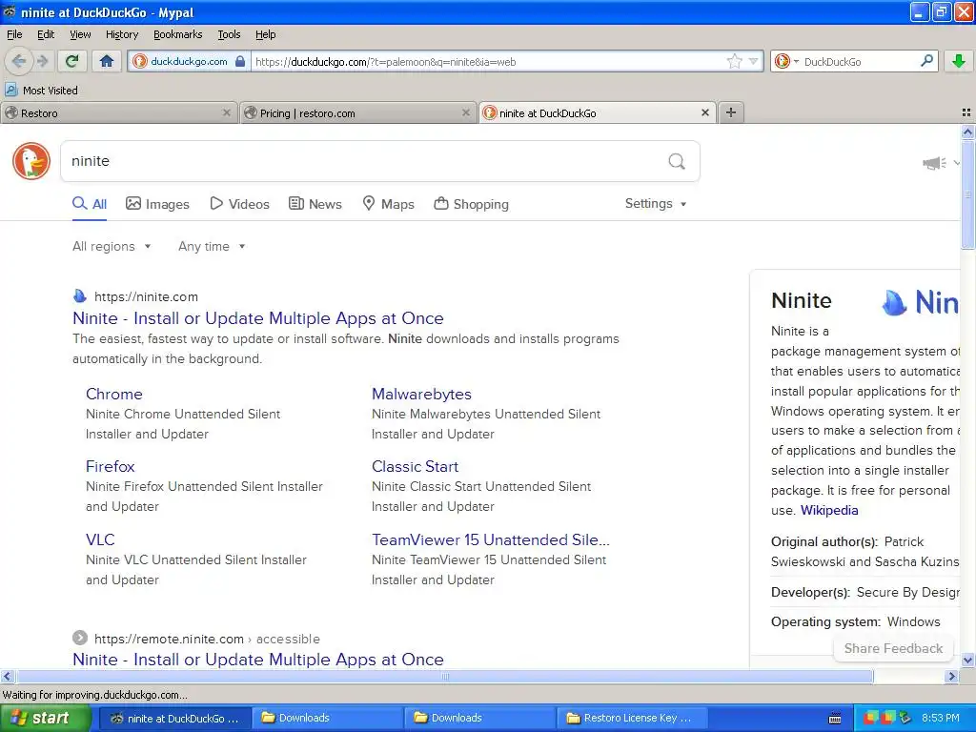The image size is (976, 732).
Task: Open Most Visited bookmarks folder
Action: coord(42,91)
